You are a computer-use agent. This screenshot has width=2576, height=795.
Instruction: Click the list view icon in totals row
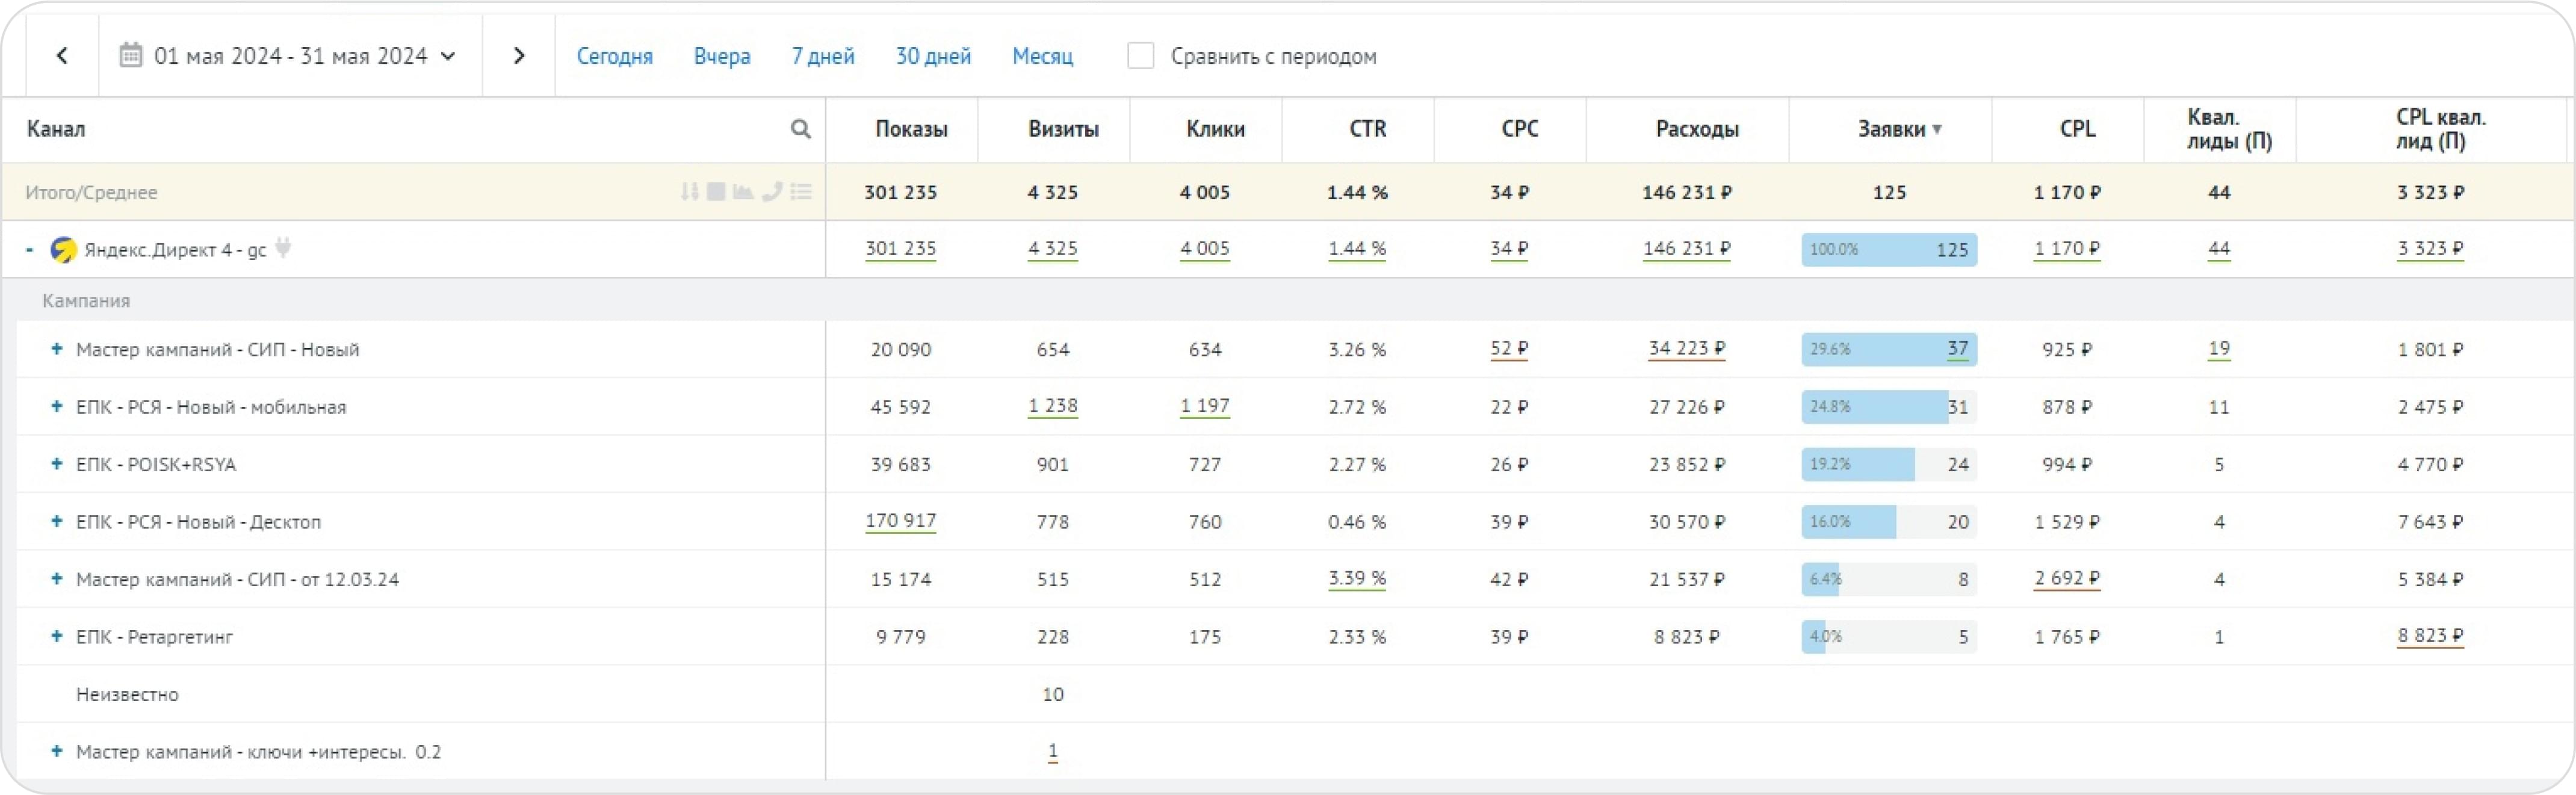801,191
